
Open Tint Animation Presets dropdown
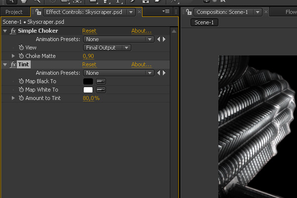point(119,73)
